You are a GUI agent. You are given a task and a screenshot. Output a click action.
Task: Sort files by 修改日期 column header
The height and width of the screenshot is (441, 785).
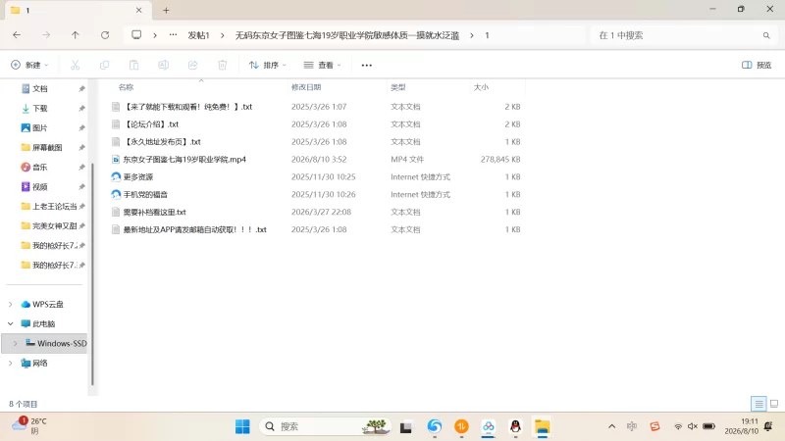click(x=306, y=87)
